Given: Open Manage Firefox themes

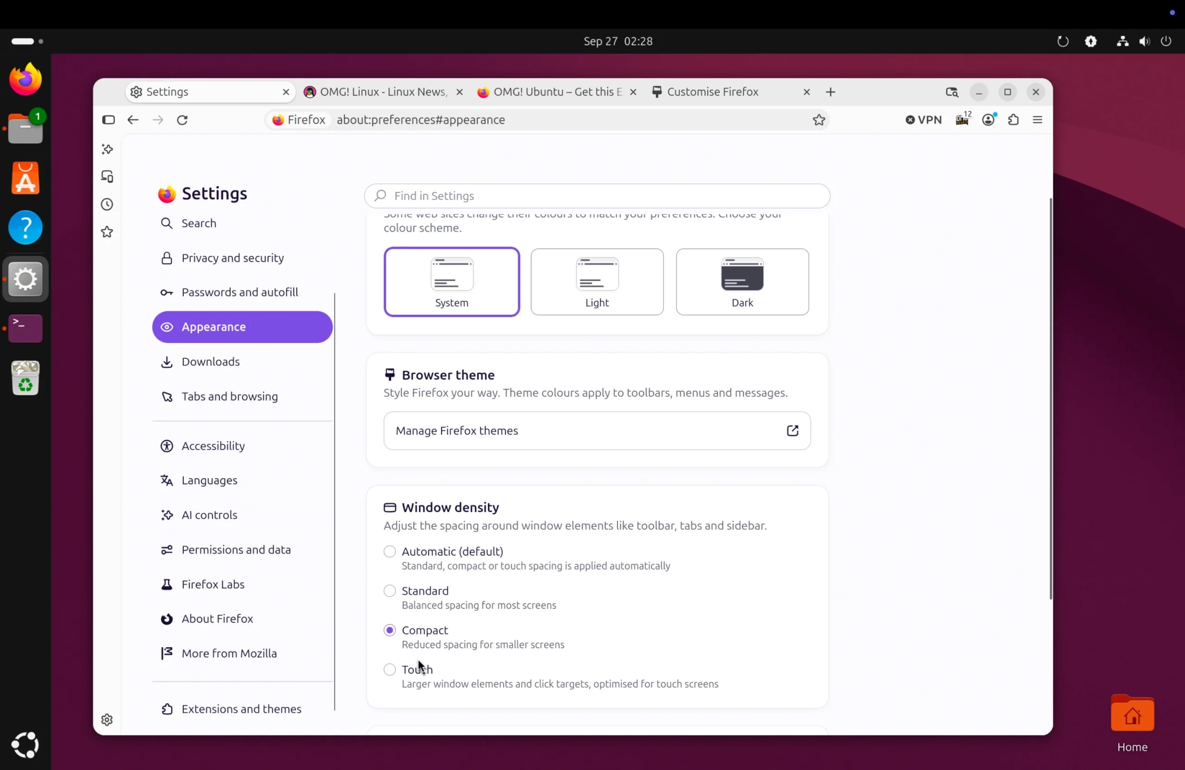Looking at the screenshot, I should pyautogui.click(x=597, y=431).
